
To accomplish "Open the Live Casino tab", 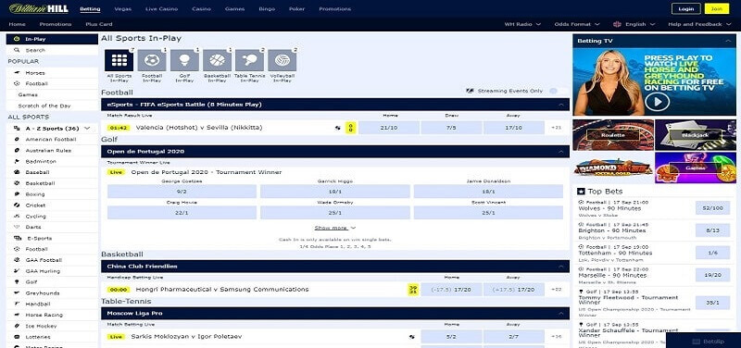I will click(161, 9).
